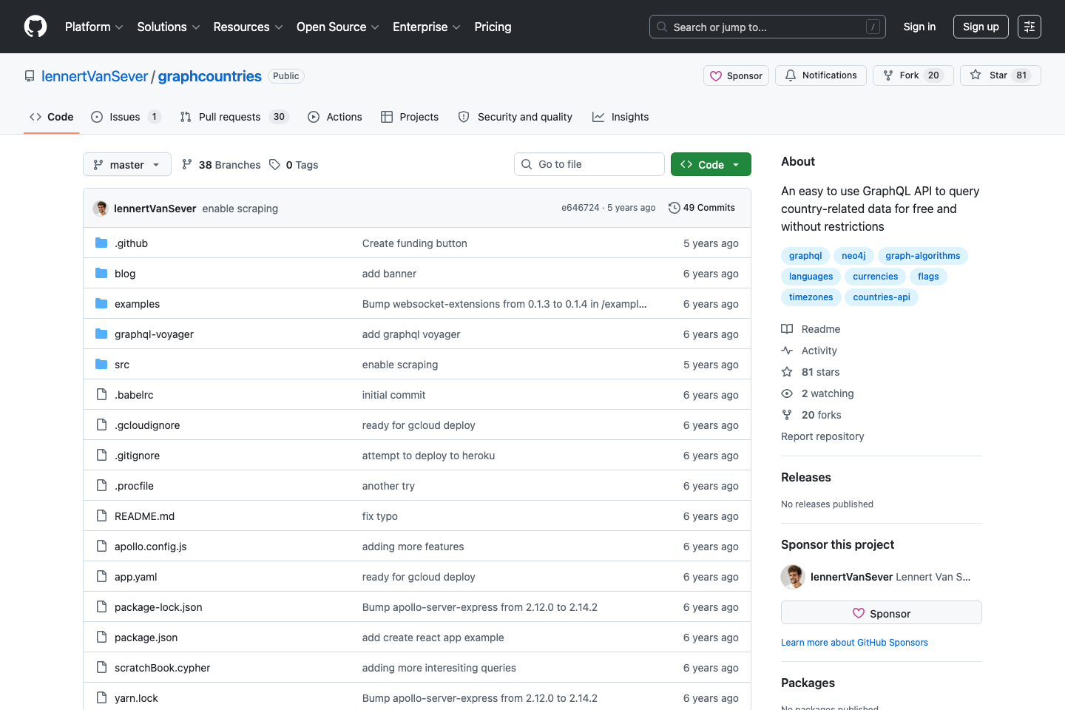This screenshot has height=710, width=1065.
Task: Click the Activity pulse indicator in sidebar
Action: 787,350
